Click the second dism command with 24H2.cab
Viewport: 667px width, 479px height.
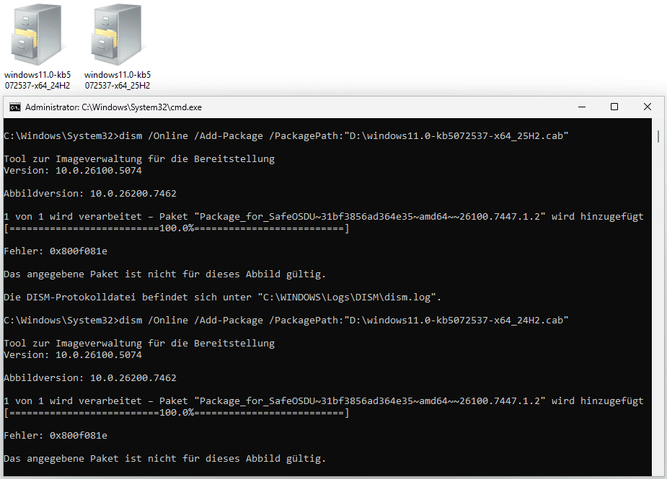point(286,321)
